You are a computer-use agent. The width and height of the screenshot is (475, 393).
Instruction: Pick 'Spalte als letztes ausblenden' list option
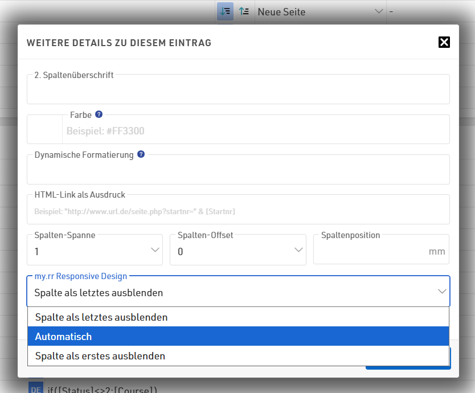pos(238,317)
